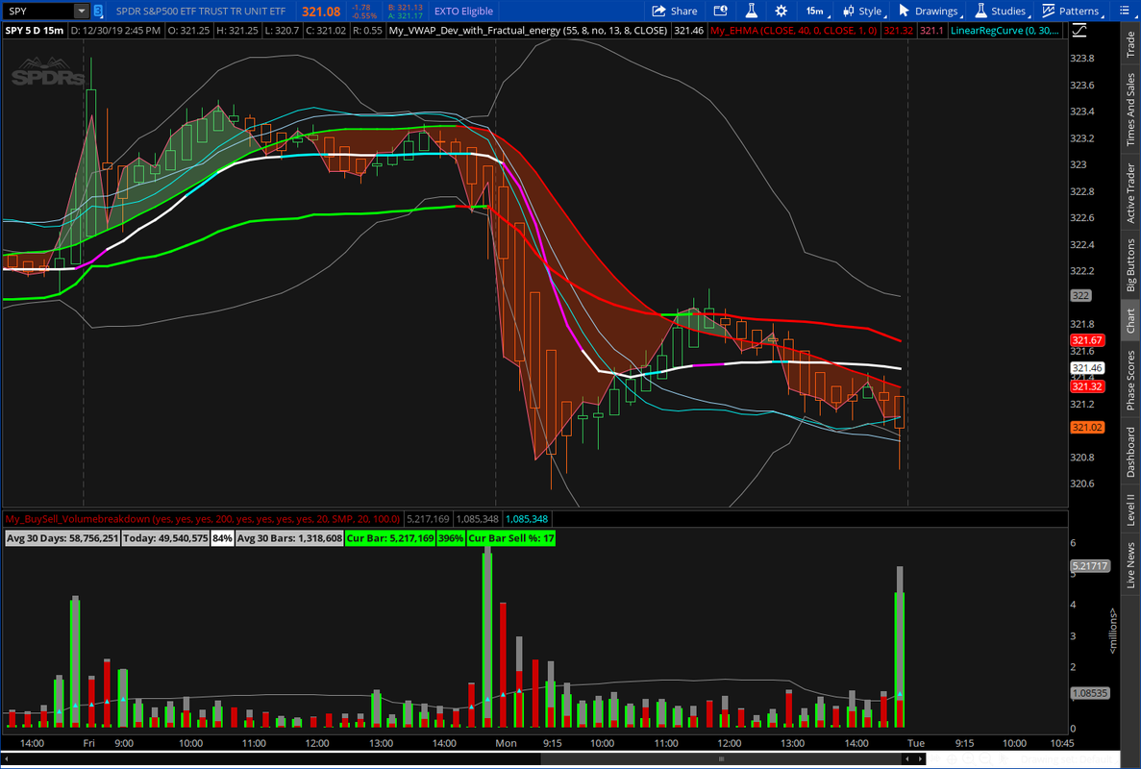Click the O: 321.25 open value

click(x=188, y=31)
